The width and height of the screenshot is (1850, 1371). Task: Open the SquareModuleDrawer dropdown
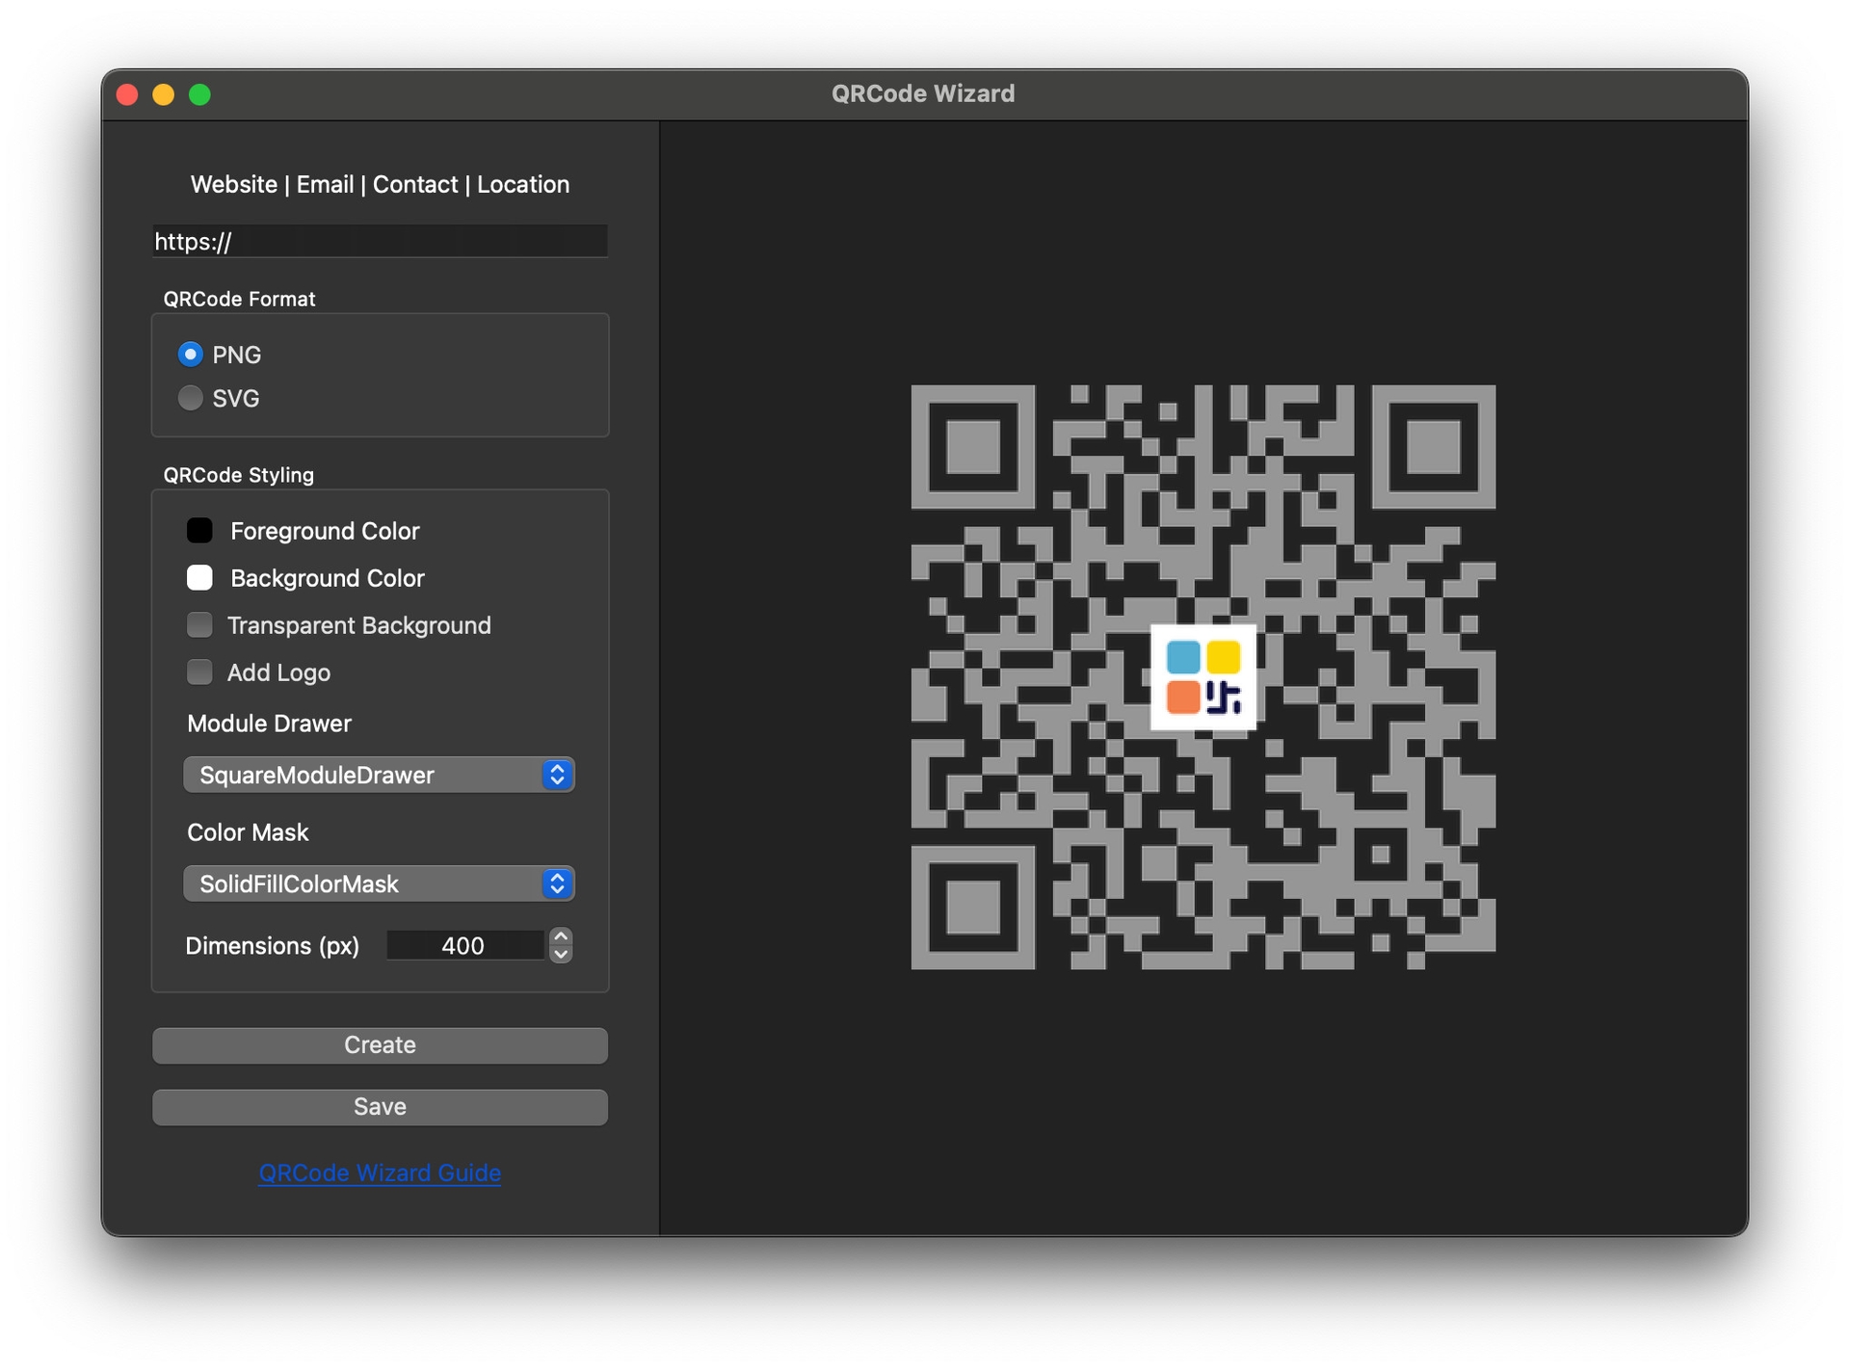pos(379,776)
